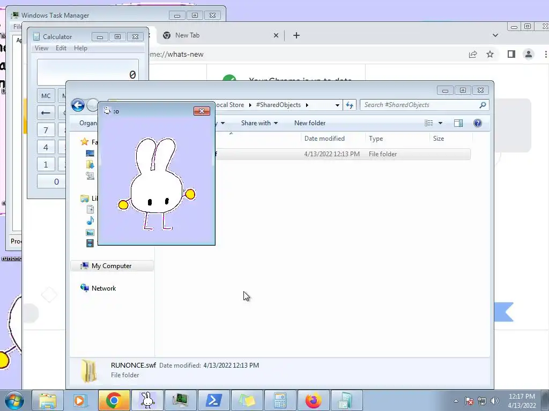The image size is (549, 411).
Task: Select My Computer in navigation pane
Action: (112, 266)
